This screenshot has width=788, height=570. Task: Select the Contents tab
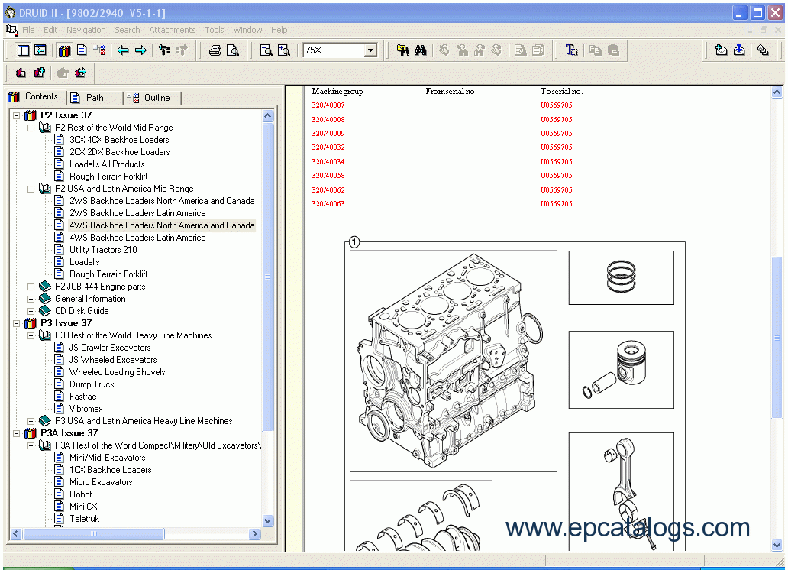(x=35, y=96)
